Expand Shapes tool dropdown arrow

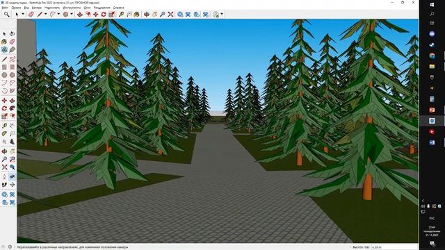click(72, 14)
